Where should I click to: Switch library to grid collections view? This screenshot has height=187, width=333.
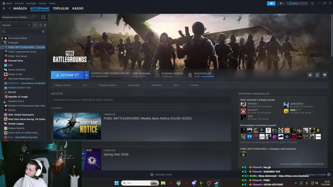(x=43, y=17)
